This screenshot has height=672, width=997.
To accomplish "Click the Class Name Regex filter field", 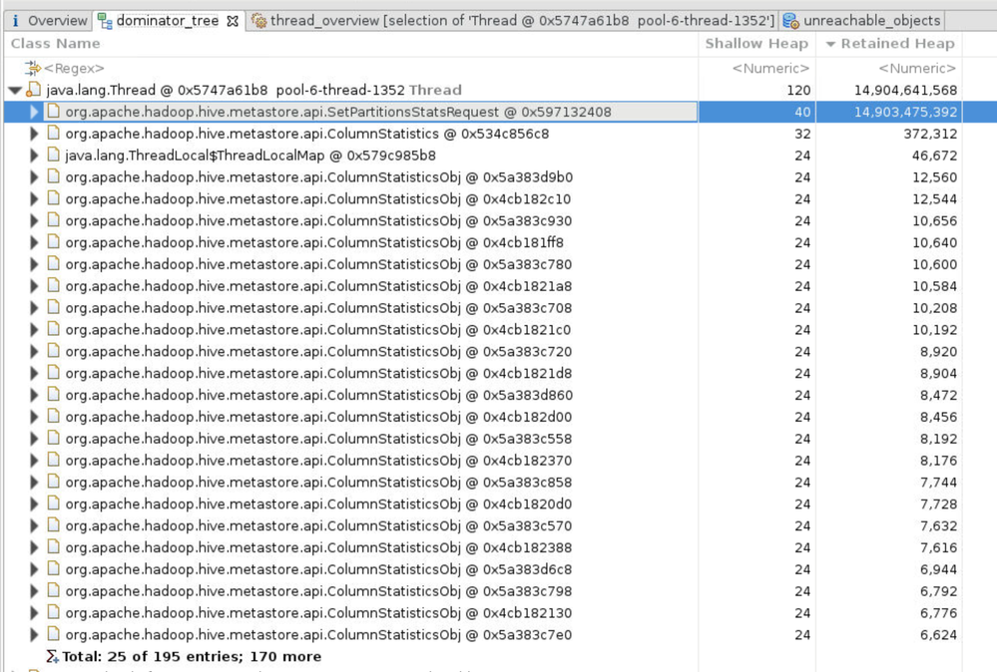I will coord(351,68).
